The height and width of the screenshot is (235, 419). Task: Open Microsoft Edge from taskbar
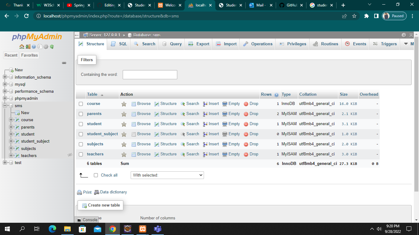[52, 229]
